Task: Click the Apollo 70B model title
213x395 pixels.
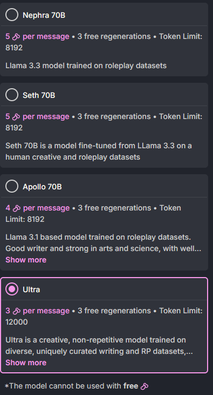Action: (x=42, y=187)
